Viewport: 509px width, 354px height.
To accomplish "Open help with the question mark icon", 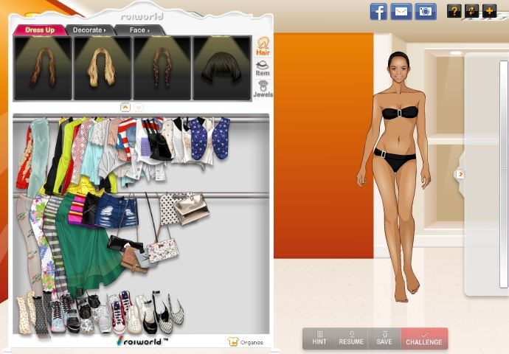I will pyautogui.click(x=454, y=11).
